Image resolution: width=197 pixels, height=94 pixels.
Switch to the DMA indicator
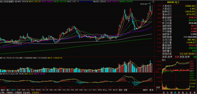[24, 90]
